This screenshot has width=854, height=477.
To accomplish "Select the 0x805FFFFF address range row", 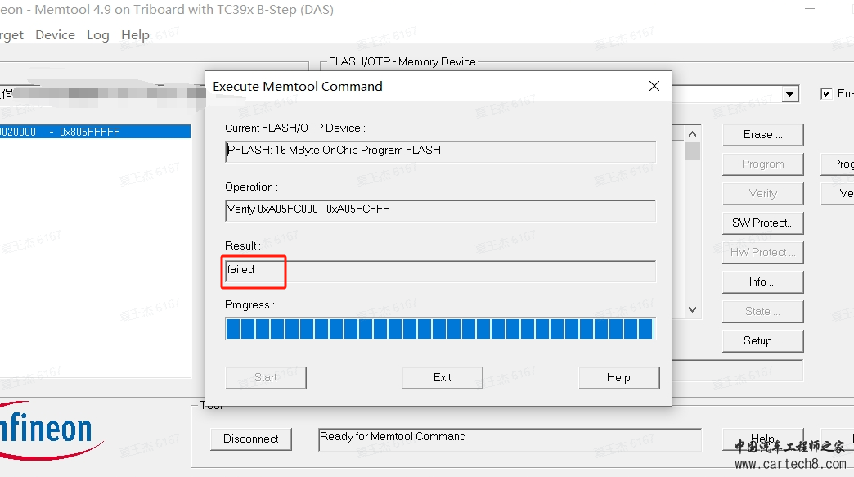I will [x=96, y=132].
